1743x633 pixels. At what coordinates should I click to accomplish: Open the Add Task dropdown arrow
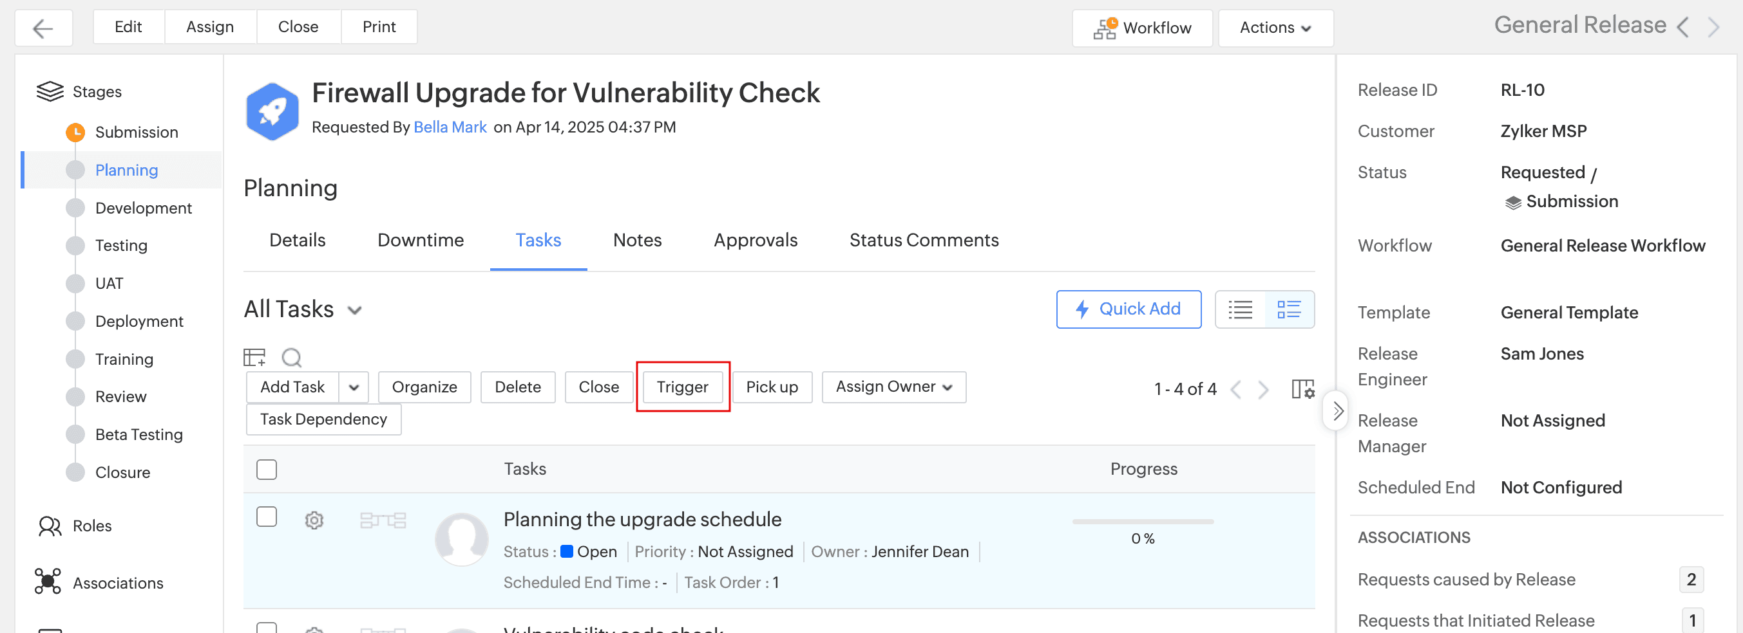[354, 387]
